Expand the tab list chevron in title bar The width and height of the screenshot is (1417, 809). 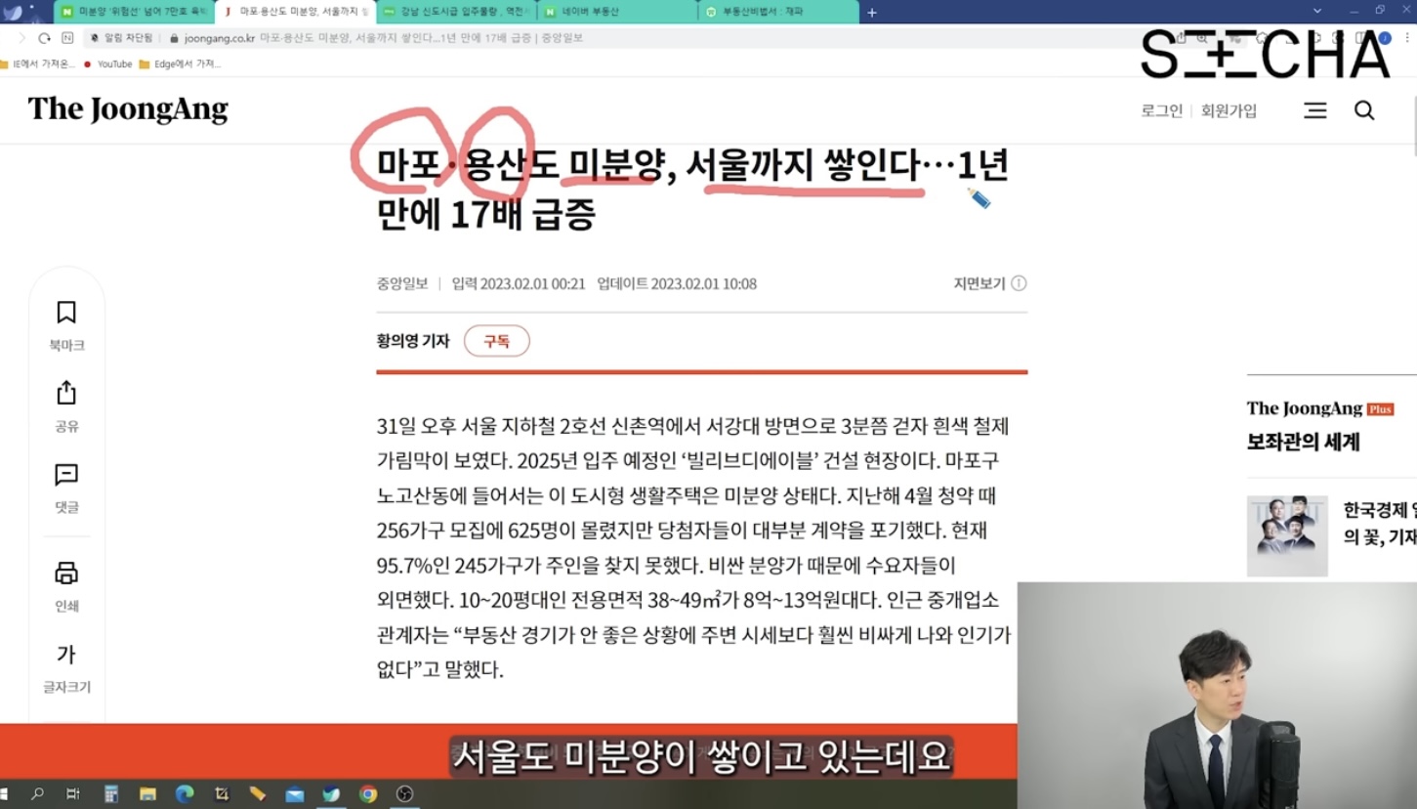[x=1317, y=11]
